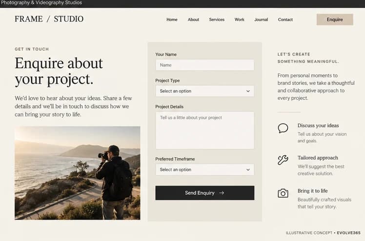Viewport: 365px width, 241px height.
Task: Visit the Journal nav item
Action: click(261, 19)
